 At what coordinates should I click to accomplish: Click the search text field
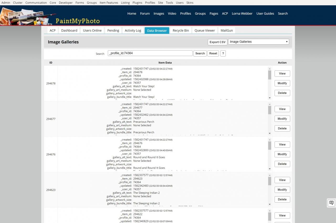tap(150, 53)
